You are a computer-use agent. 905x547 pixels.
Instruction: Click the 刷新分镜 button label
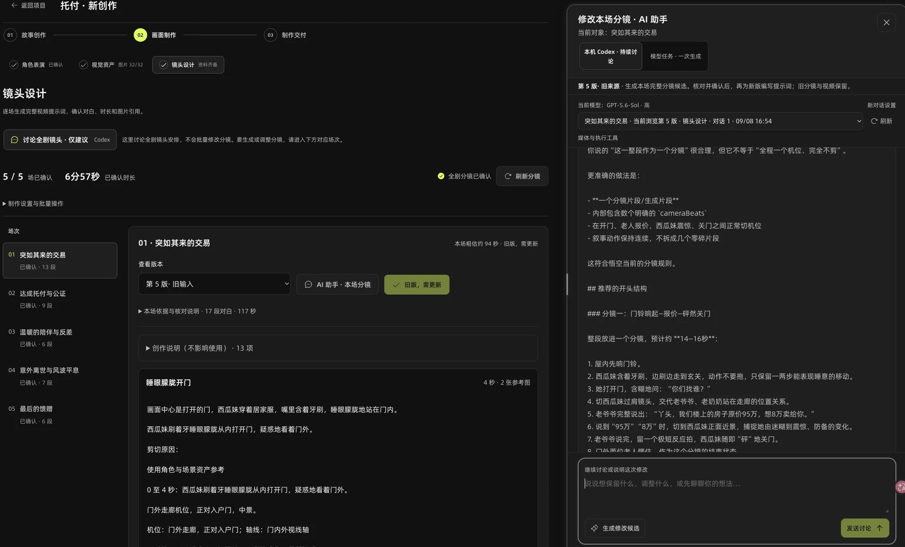(528, 176)
